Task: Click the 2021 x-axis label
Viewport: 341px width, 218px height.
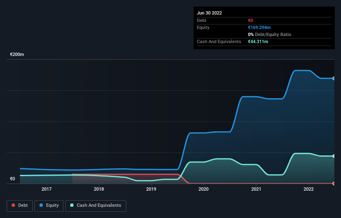Action: pyautogui.click(x=256, y=189)
